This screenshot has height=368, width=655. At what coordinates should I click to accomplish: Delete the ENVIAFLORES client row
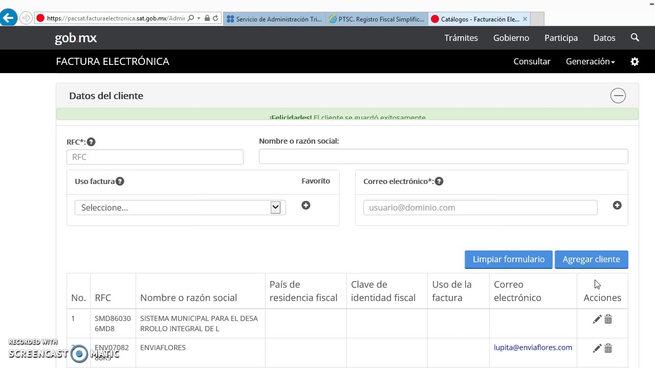[608, 349]
